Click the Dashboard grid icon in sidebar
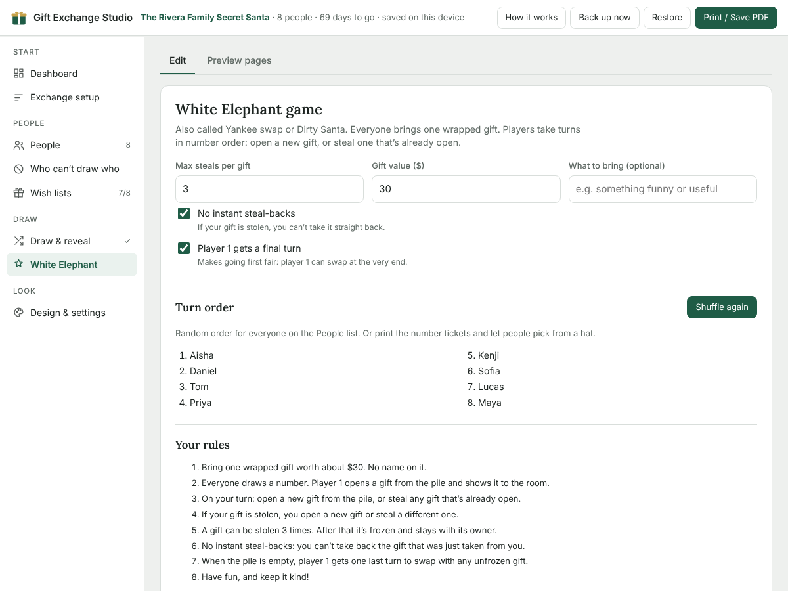Image resolution: width=788 pixels, height=591 pixels. pyautogui.click(x=18, y=74)
